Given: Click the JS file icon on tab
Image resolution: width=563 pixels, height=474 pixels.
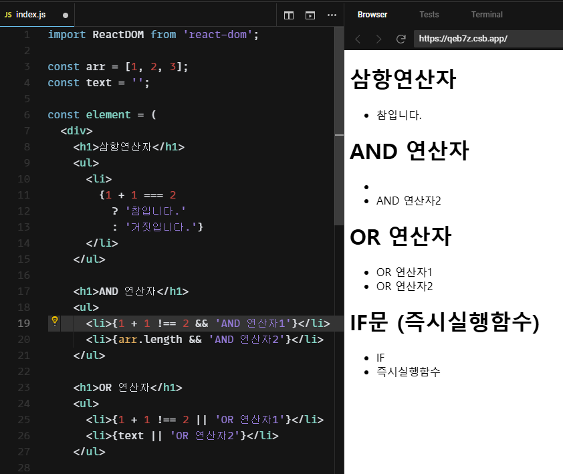Looking at the screenshot, I should [8, 15].
